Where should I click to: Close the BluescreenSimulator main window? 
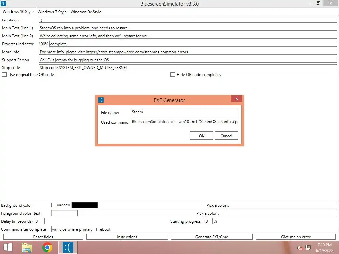pyautogui.click(x=331, y=3)
